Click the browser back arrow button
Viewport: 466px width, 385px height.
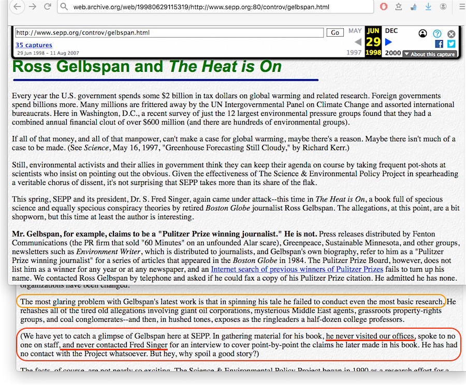point(17,7)
